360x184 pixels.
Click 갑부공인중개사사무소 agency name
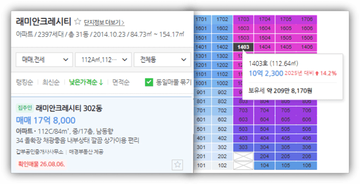click(40, 152)
